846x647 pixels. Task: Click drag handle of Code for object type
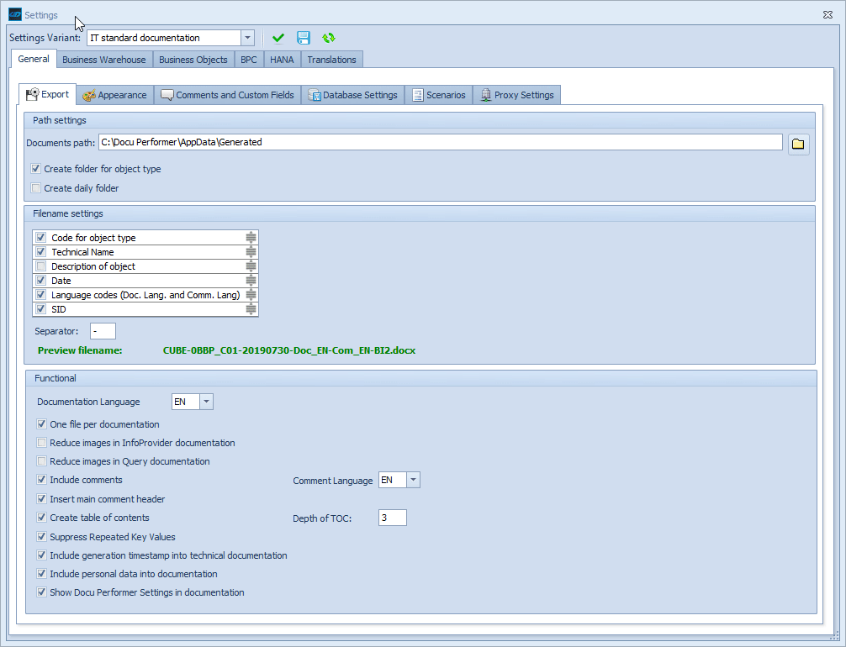pyautogui.click(x=251, y=238)
